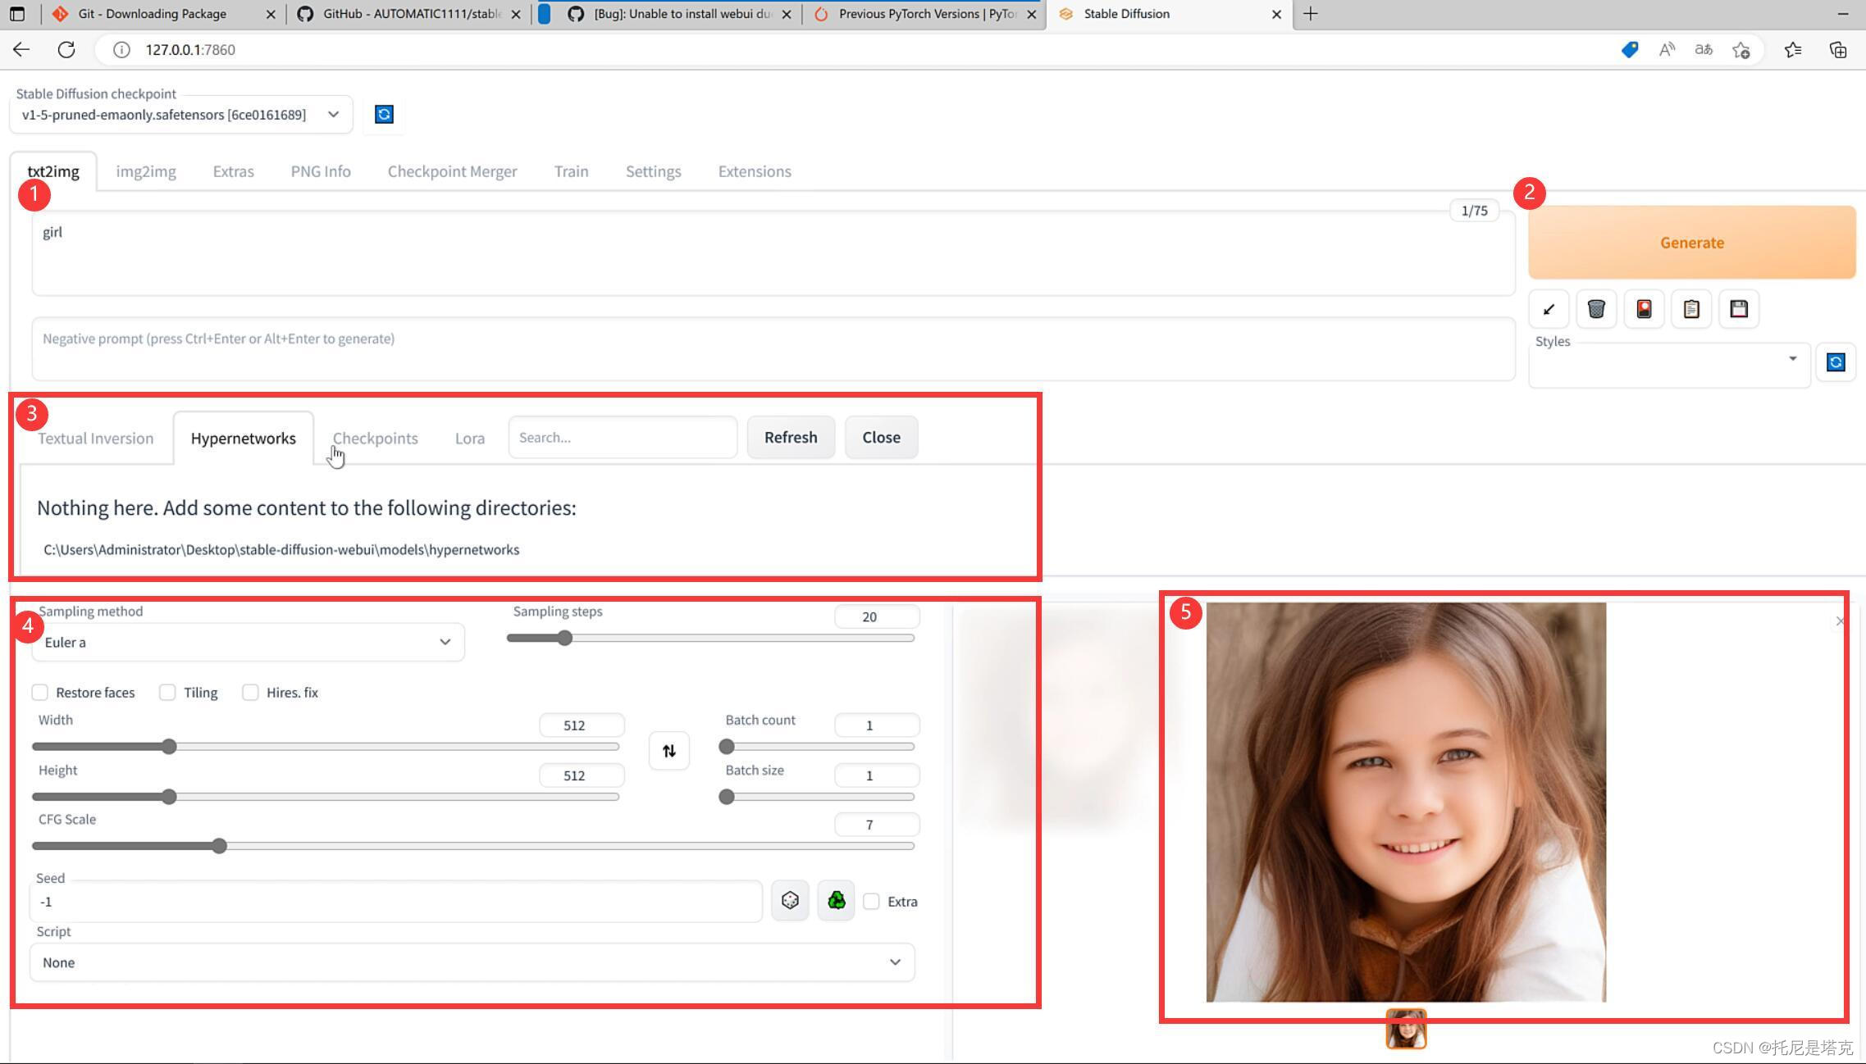
Task: Go to the PNG Info tab
Action: 321,171
